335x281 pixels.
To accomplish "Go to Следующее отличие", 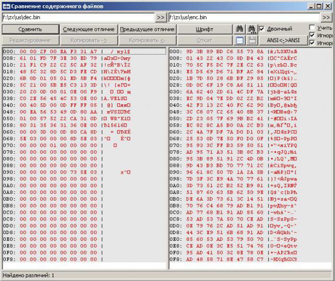I will [89, 29].
